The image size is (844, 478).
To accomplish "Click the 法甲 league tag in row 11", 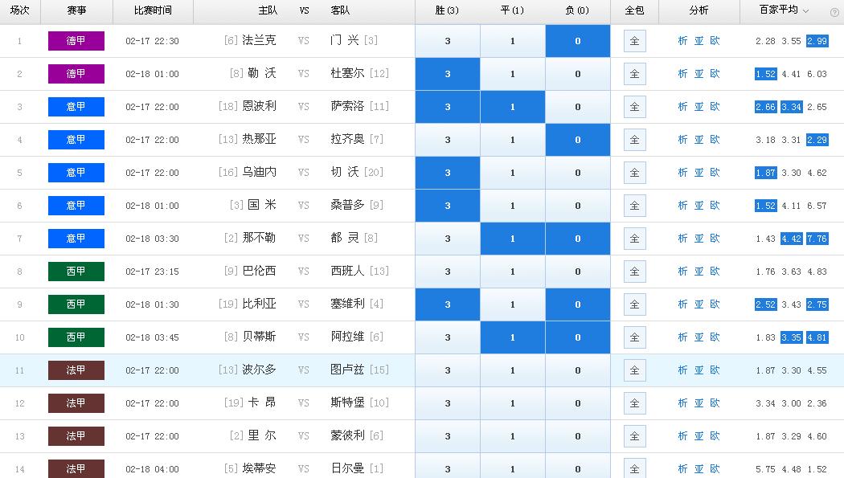I will click(76, 370).
